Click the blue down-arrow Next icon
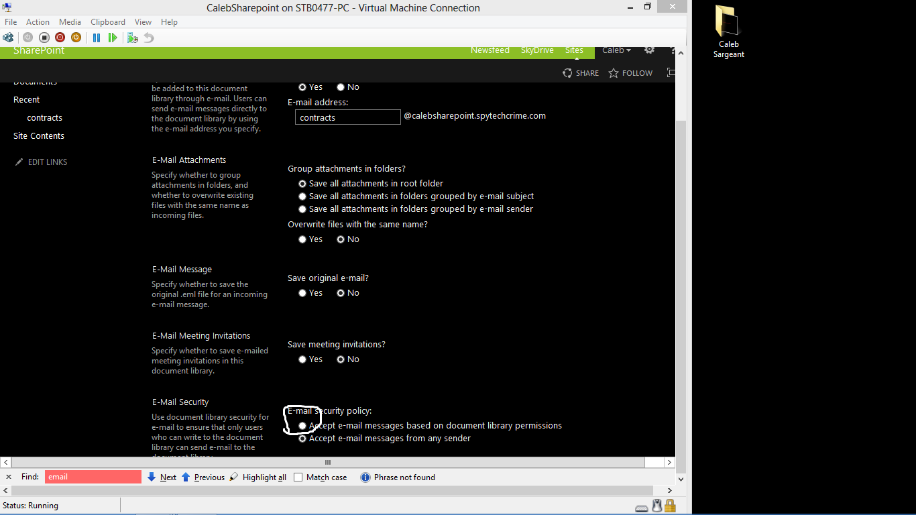 click(x=152, y=477)
